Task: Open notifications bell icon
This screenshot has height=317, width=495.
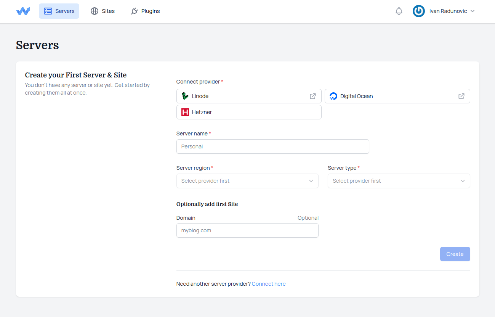Action: tap(399, 11)
